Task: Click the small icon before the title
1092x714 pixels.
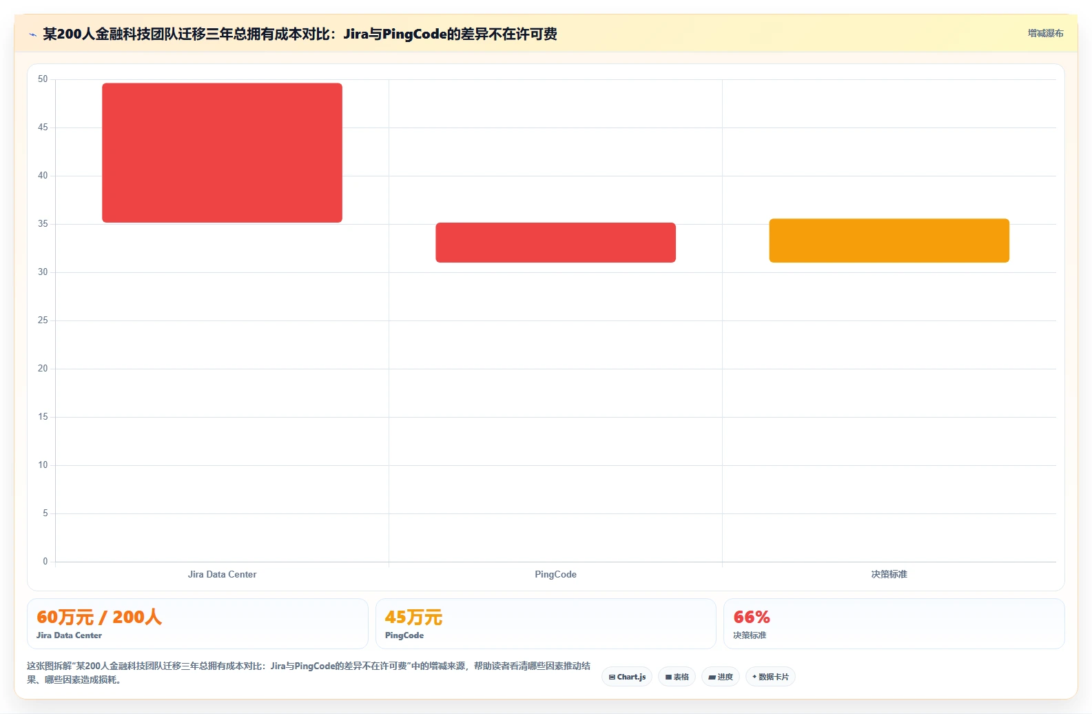Action: tap(32, 34)
